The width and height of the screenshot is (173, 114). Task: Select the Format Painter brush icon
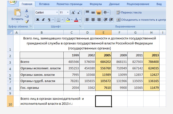[27, 21]
